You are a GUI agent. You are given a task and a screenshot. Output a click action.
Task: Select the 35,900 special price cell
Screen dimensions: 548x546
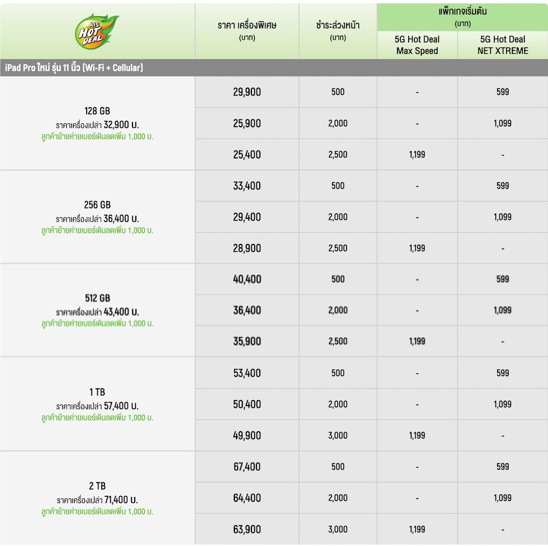coord(247,341)
